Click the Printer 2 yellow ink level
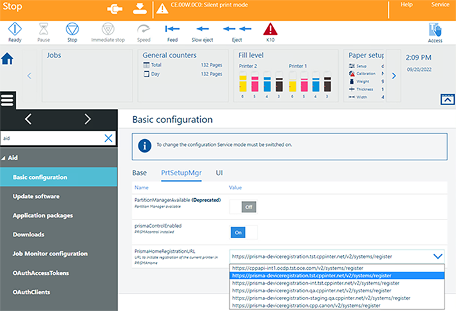456x311 pixels. click(243, 84)
